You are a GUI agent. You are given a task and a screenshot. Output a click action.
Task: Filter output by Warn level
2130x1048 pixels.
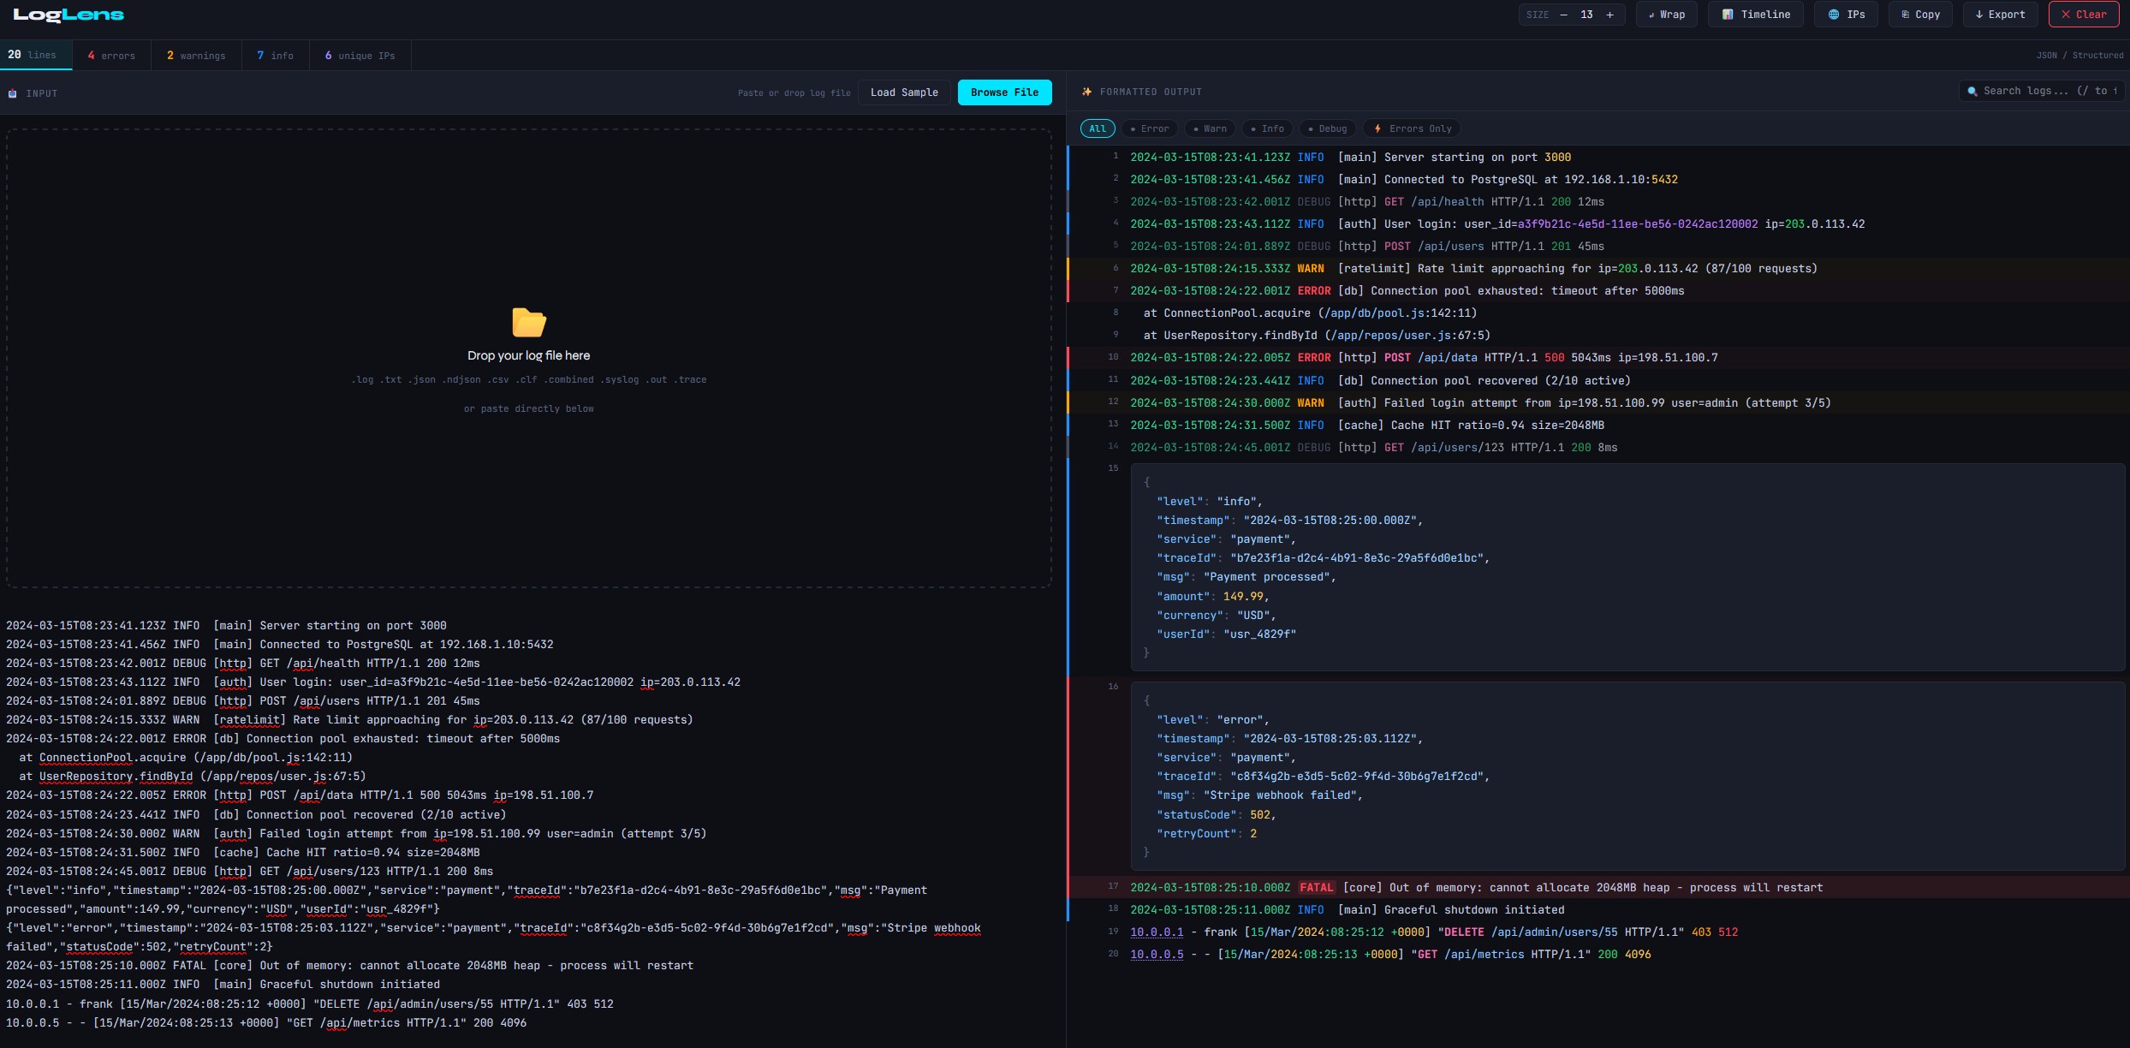(1209, 128)
